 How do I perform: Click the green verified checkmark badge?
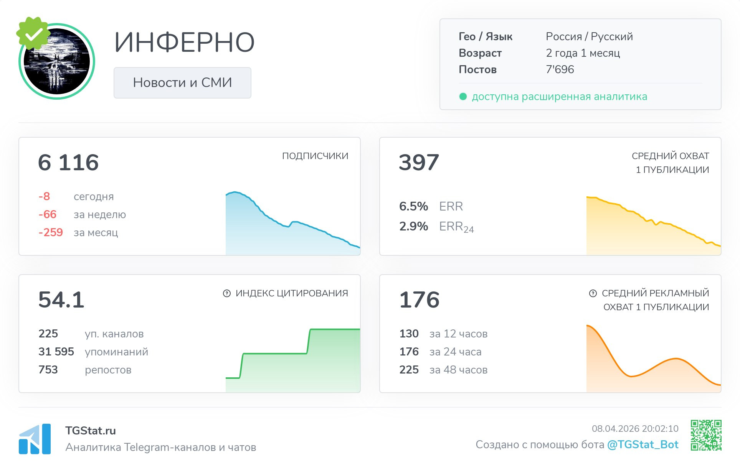pyautogui.click(x=33, y=33)
